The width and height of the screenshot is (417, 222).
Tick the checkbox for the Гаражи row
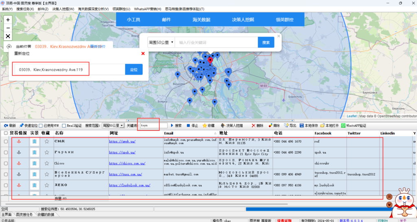[6, 152]
